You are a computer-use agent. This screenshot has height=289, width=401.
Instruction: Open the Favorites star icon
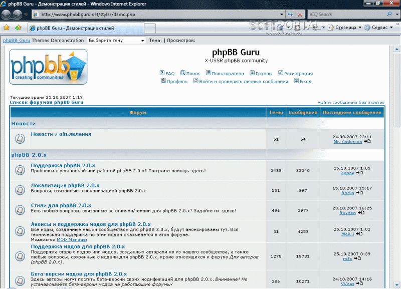[7, 28]
